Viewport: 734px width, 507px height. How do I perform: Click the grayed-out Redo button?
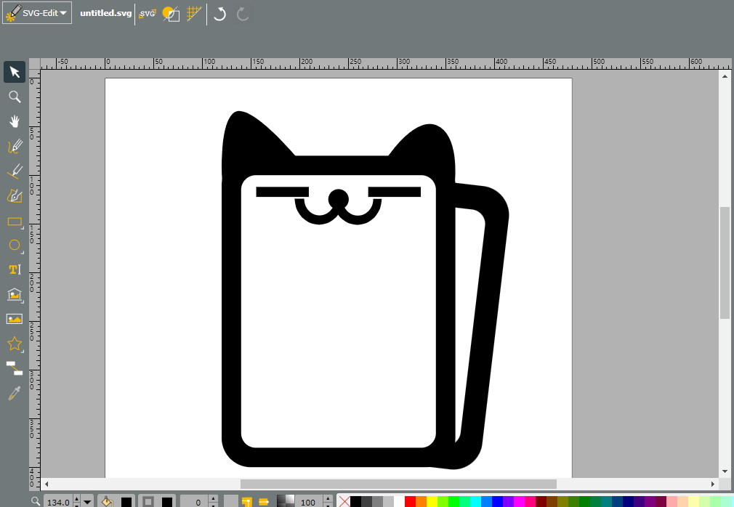coord(242,14)
